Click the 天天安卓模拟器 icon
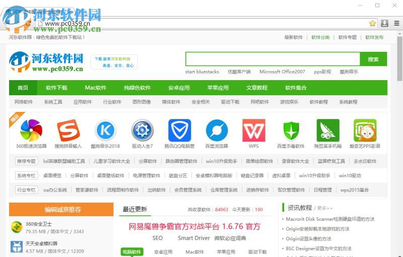 17,247
